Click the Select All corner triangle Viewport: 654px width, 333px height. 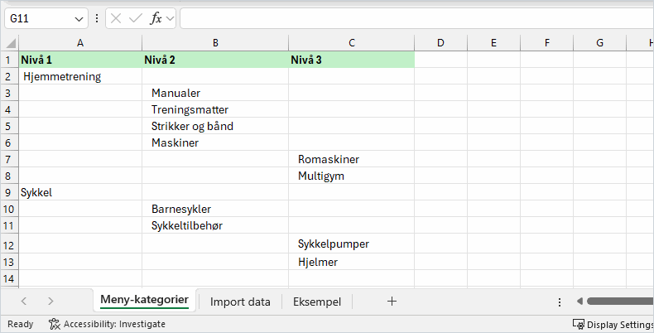11,43
